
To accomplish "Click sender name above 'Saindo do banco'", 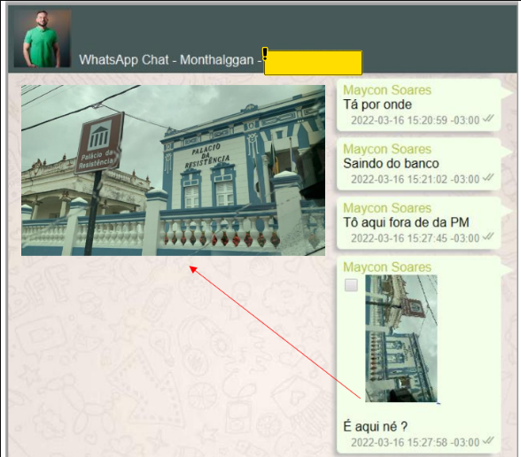I will (387, 149).
